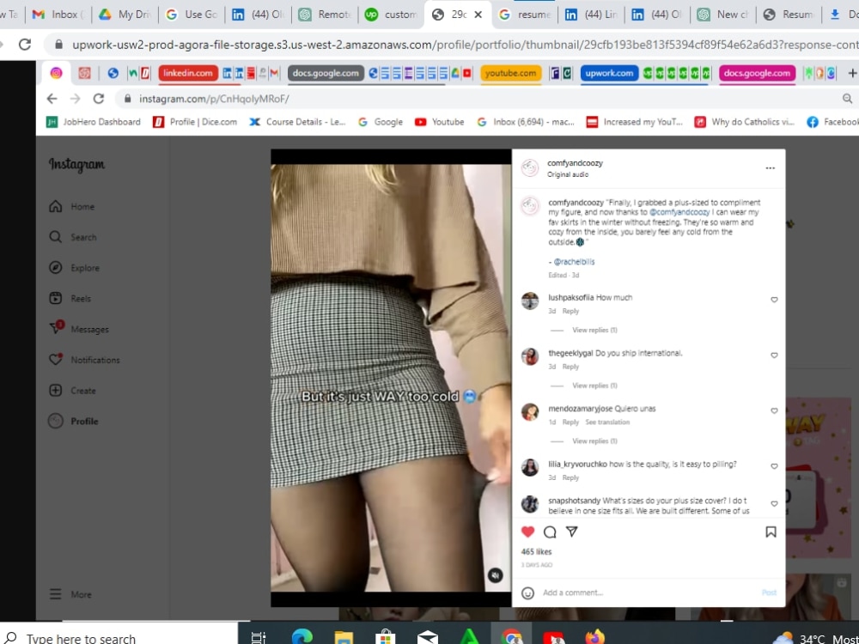
Task: Open Microsoft Store from taskbar
Action: [x=385, y=637]
